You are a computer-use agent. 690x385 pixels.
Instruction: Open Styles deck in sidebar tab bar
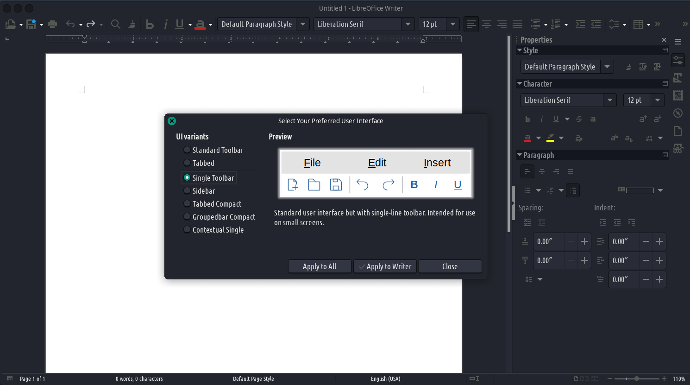pos(678,78)
